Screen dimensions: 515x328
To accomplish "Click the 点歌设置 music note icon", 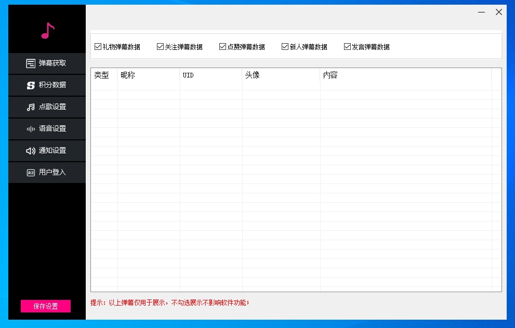I will pos(31,107).
